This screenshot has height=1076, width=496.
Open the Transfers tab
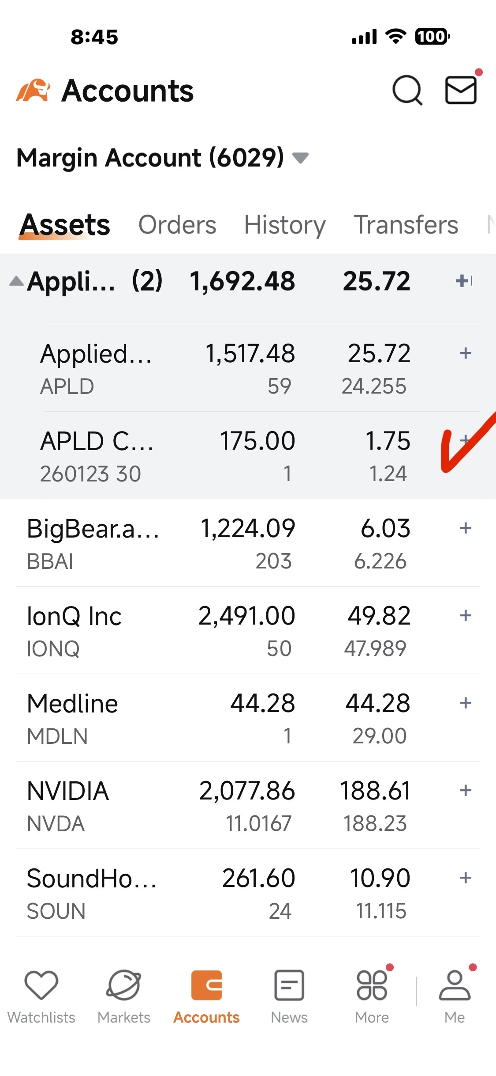[406, 225]
